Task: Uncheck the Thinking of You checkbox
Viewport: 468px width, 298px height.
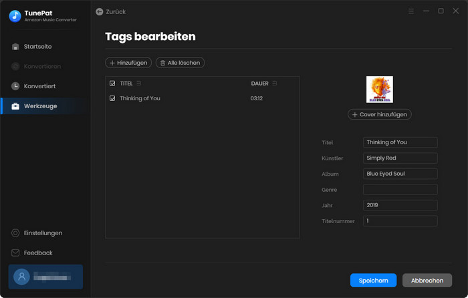Action: [x=112, y=98]
